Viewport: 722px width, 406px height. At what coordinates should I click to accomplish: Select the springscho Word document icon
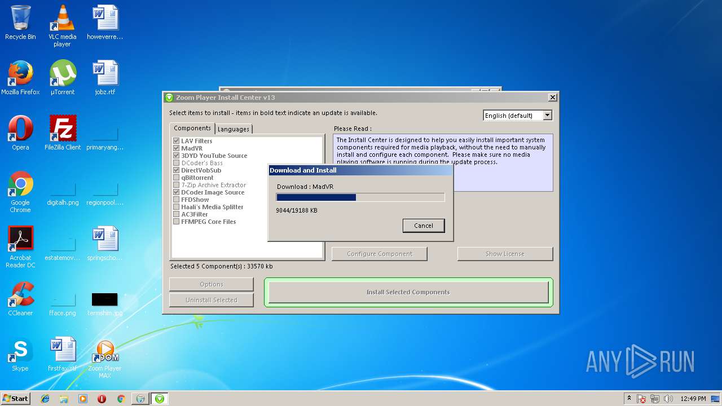(105, 244)
